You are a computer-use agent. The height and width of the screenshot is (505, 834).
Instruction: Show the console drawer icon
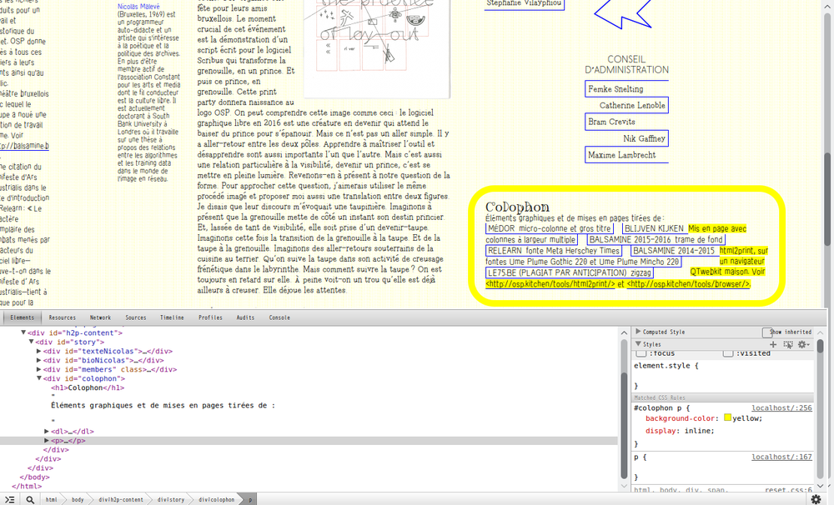9,499
